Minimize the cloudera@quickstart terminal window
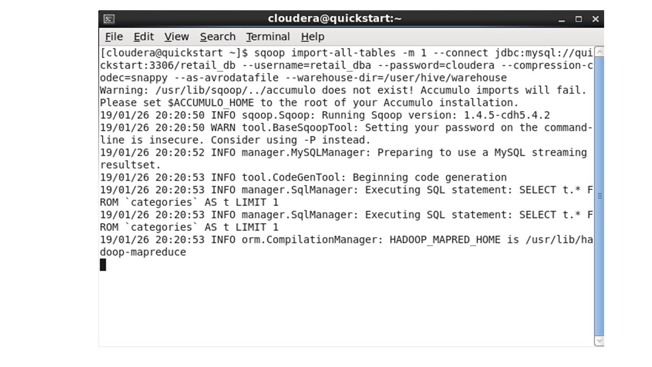 click(562, 19)
